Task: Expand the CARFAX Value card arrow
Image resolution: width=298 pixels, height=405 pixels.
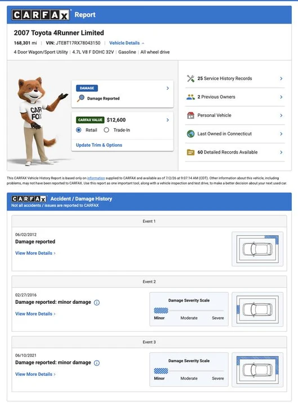Action: click(x=168, y=120)
